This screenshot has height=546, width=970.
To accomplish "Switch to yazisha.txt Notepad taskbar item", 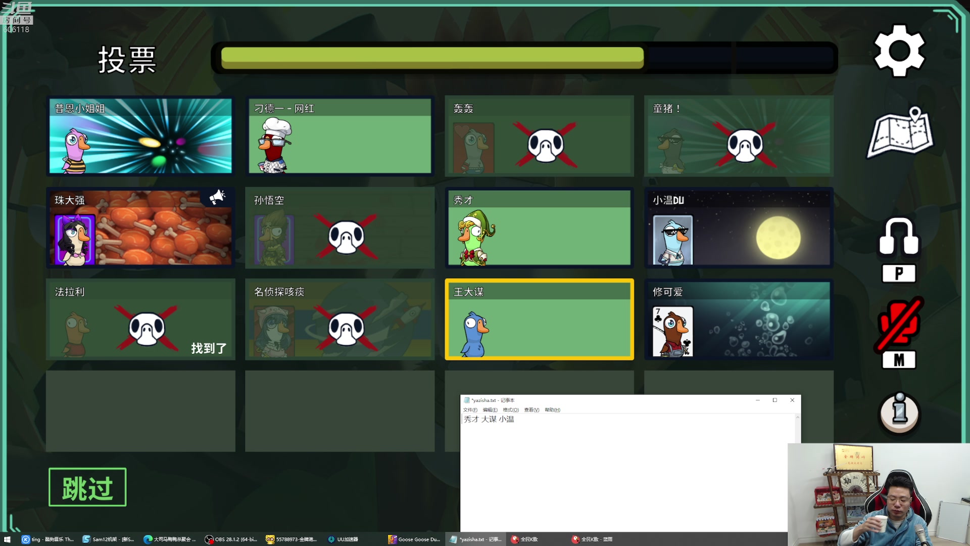I will [476, 539].
